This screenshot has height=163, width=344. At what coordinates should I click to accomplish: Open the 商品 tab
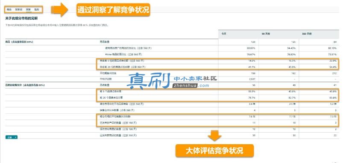coord(9,10)
